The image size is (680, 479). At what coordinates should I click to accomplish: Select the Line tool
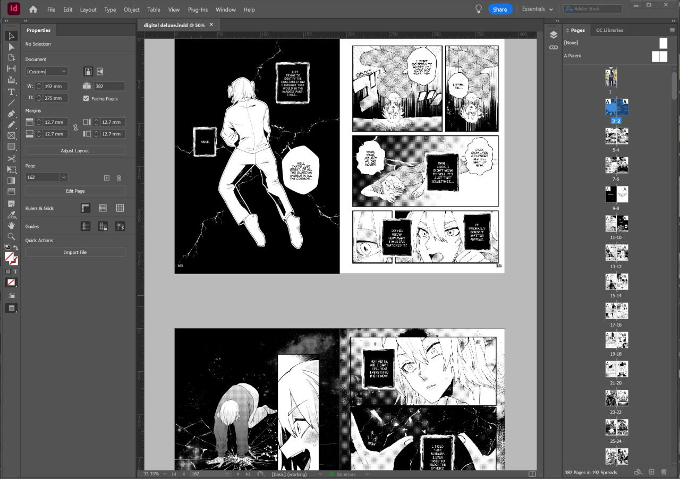coord(12,102)
